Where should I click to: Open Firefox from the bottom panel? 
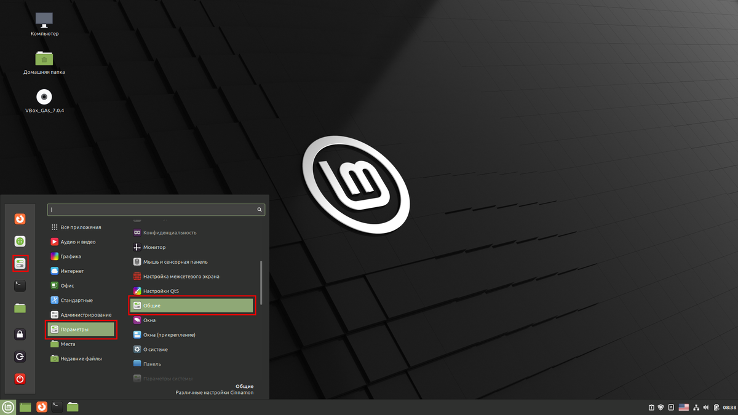pos(42,407)
